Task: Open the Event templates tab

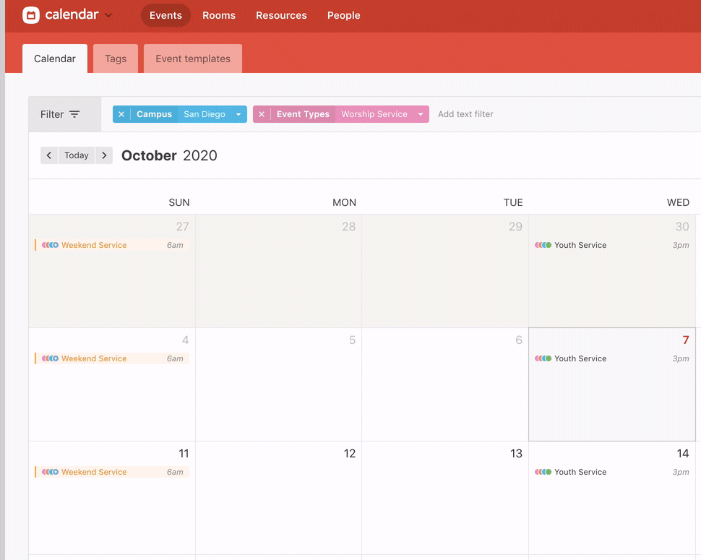Action: (x=193, y=59)
